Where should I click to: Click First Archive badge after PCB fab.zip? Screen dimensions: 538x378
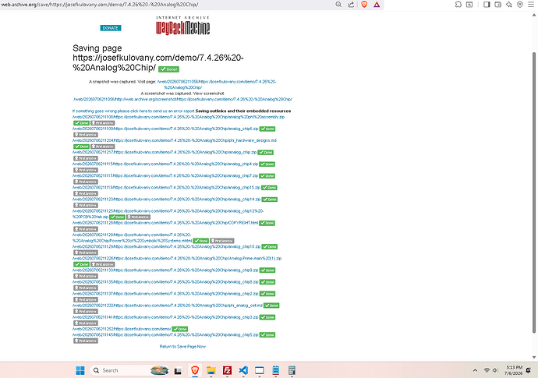(138, 217)
